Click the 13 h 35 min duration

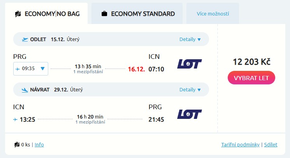pyautogui.click(x=89, y=66)
